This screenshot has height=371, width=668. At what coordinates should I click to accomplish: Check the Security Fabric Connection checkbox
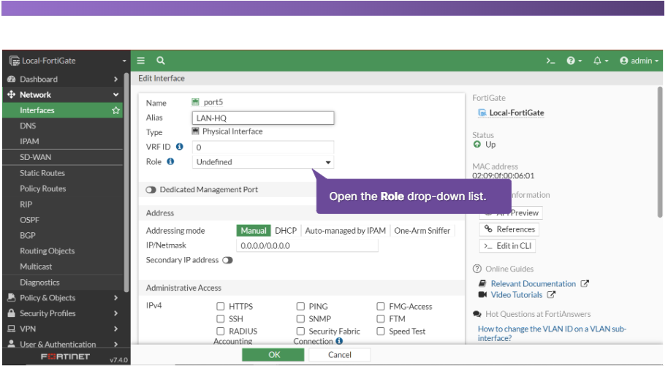click(x=300, y=331)
